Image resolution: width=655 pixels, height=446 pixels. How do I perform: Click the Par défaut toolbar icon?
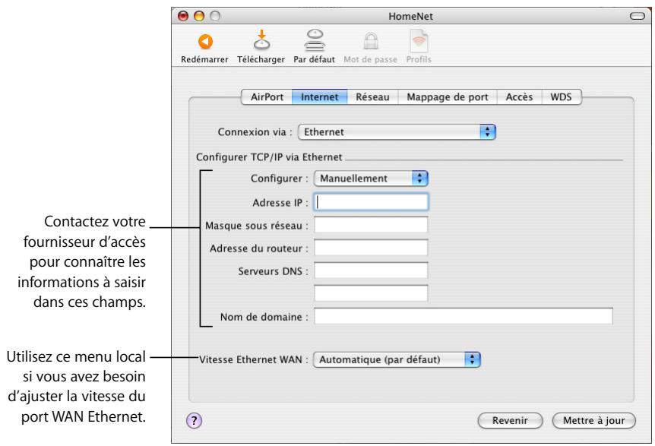click(315, 40)
